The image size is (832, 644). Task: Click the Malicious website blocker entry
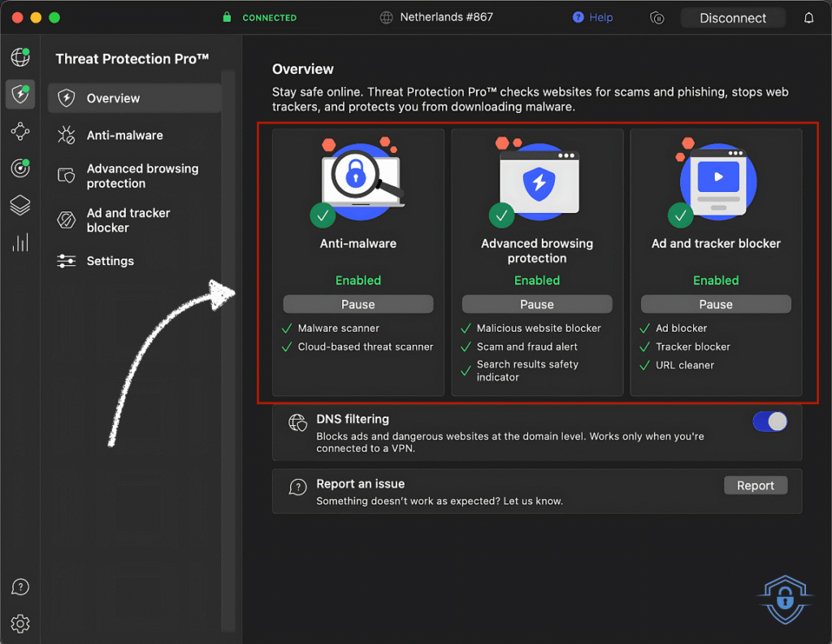[539, 329]
